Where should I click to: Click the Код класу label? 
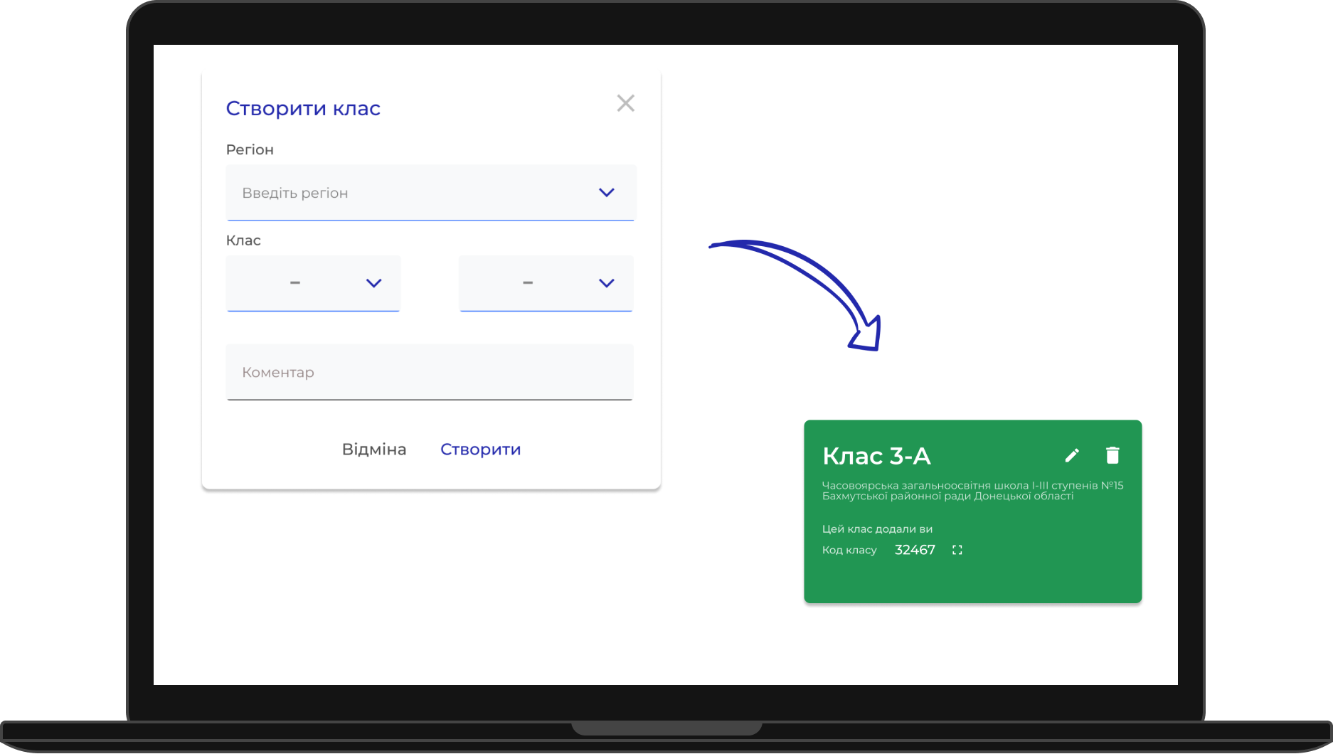click(849, 550)
